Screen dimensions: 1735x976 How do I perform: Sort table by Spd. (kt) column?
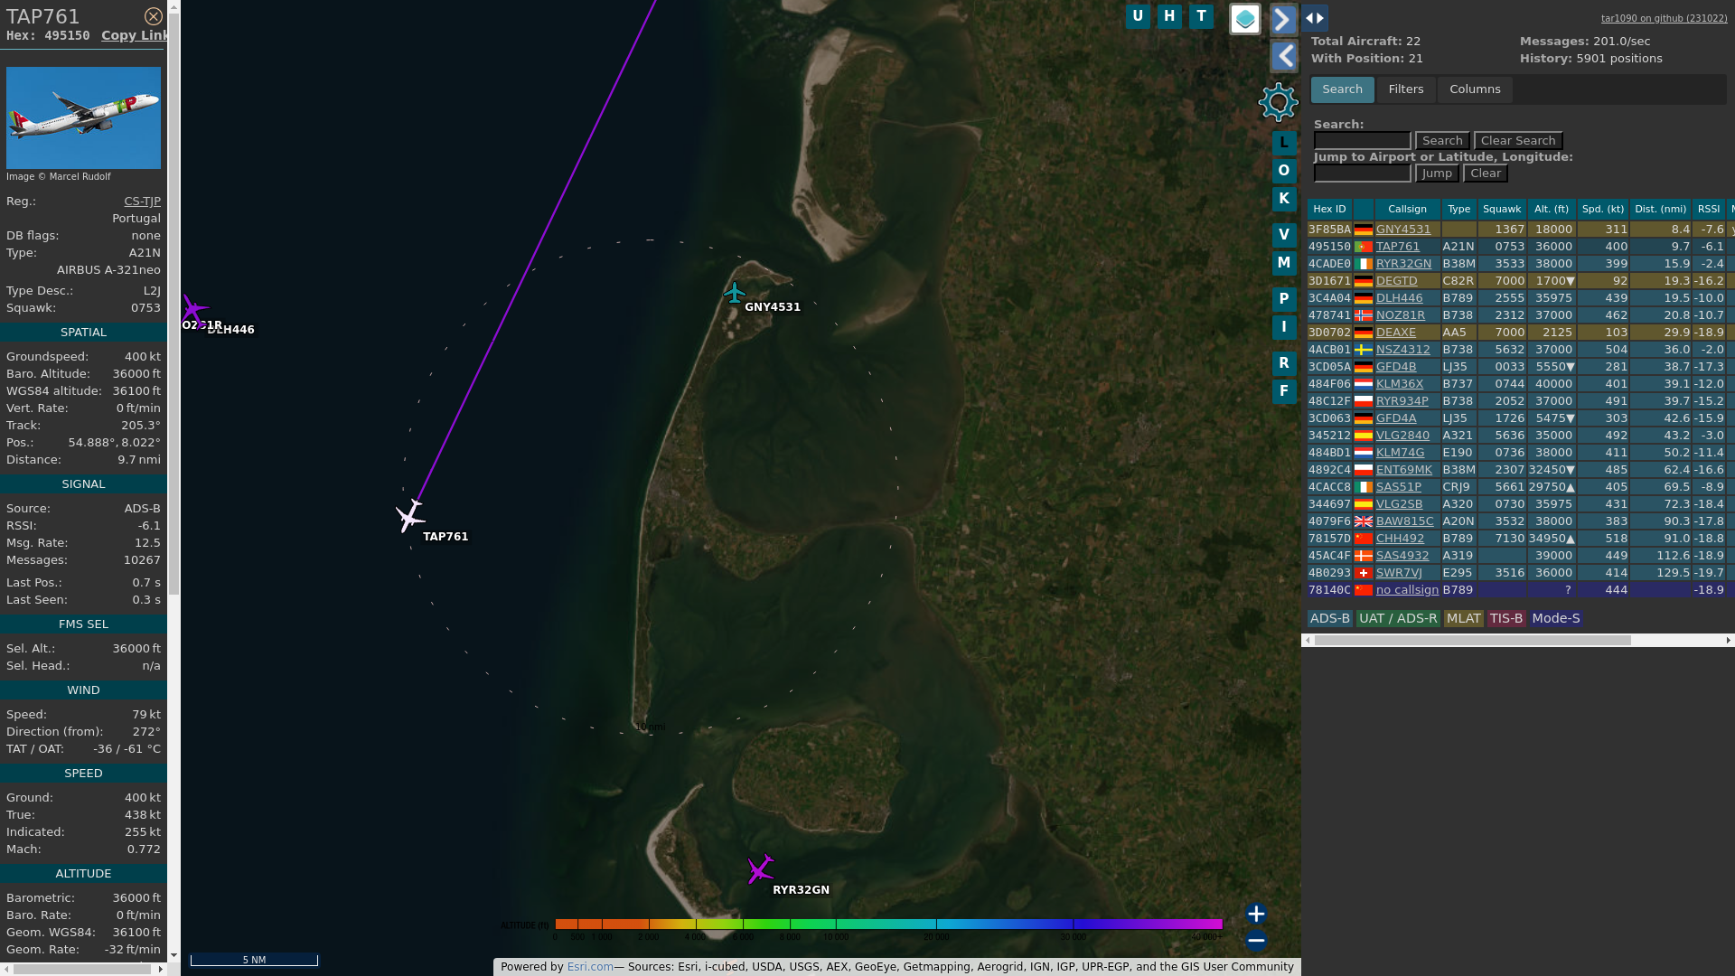[1602, 210]
